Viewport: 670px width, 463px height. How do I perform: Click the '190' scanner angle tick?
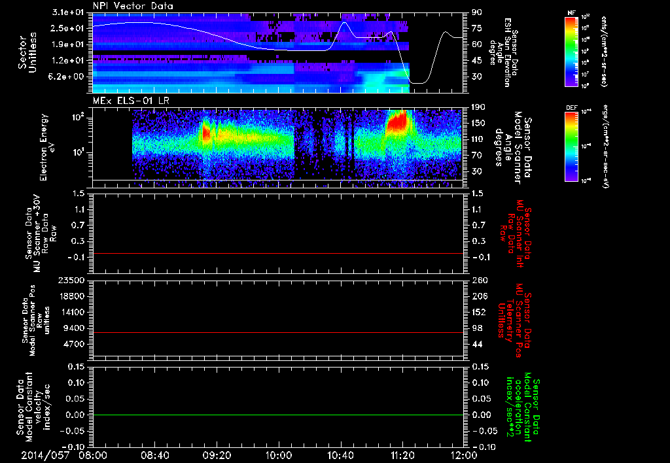pyautogui.click(x=478, y=107)
